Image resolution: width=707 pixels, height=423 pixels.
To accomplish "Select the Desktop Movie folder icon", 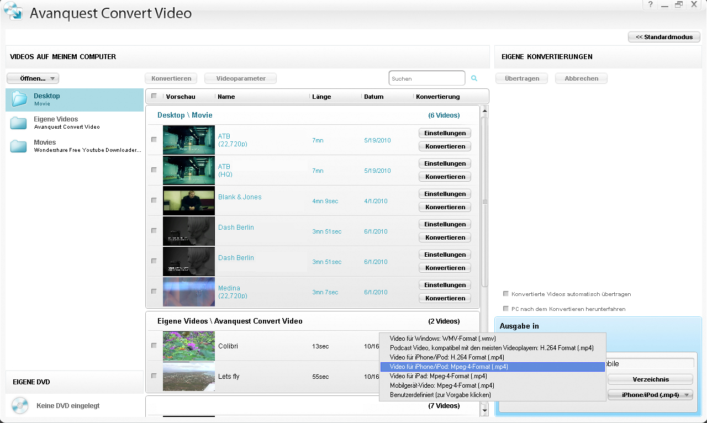I will tap(19, 99).
